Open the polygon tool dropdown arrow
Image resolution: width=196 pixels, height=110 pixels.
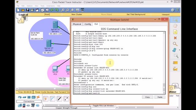pyautogui.click(x=179, y=50)
